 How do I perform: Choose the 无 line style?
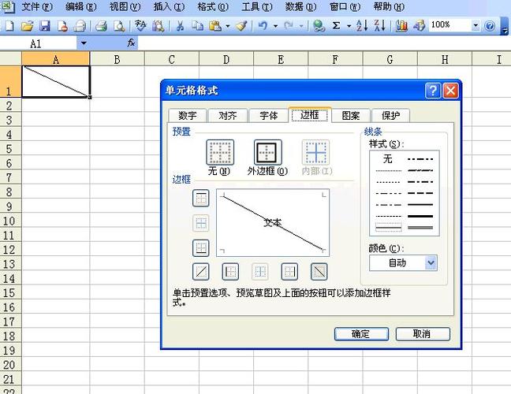388,159
